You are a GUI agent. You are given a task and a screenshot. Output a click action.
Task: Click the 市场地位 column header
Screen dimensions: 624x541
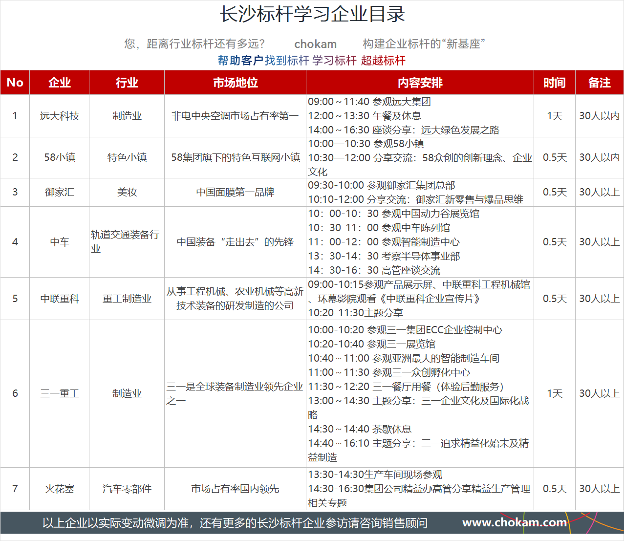click(236, 83)
